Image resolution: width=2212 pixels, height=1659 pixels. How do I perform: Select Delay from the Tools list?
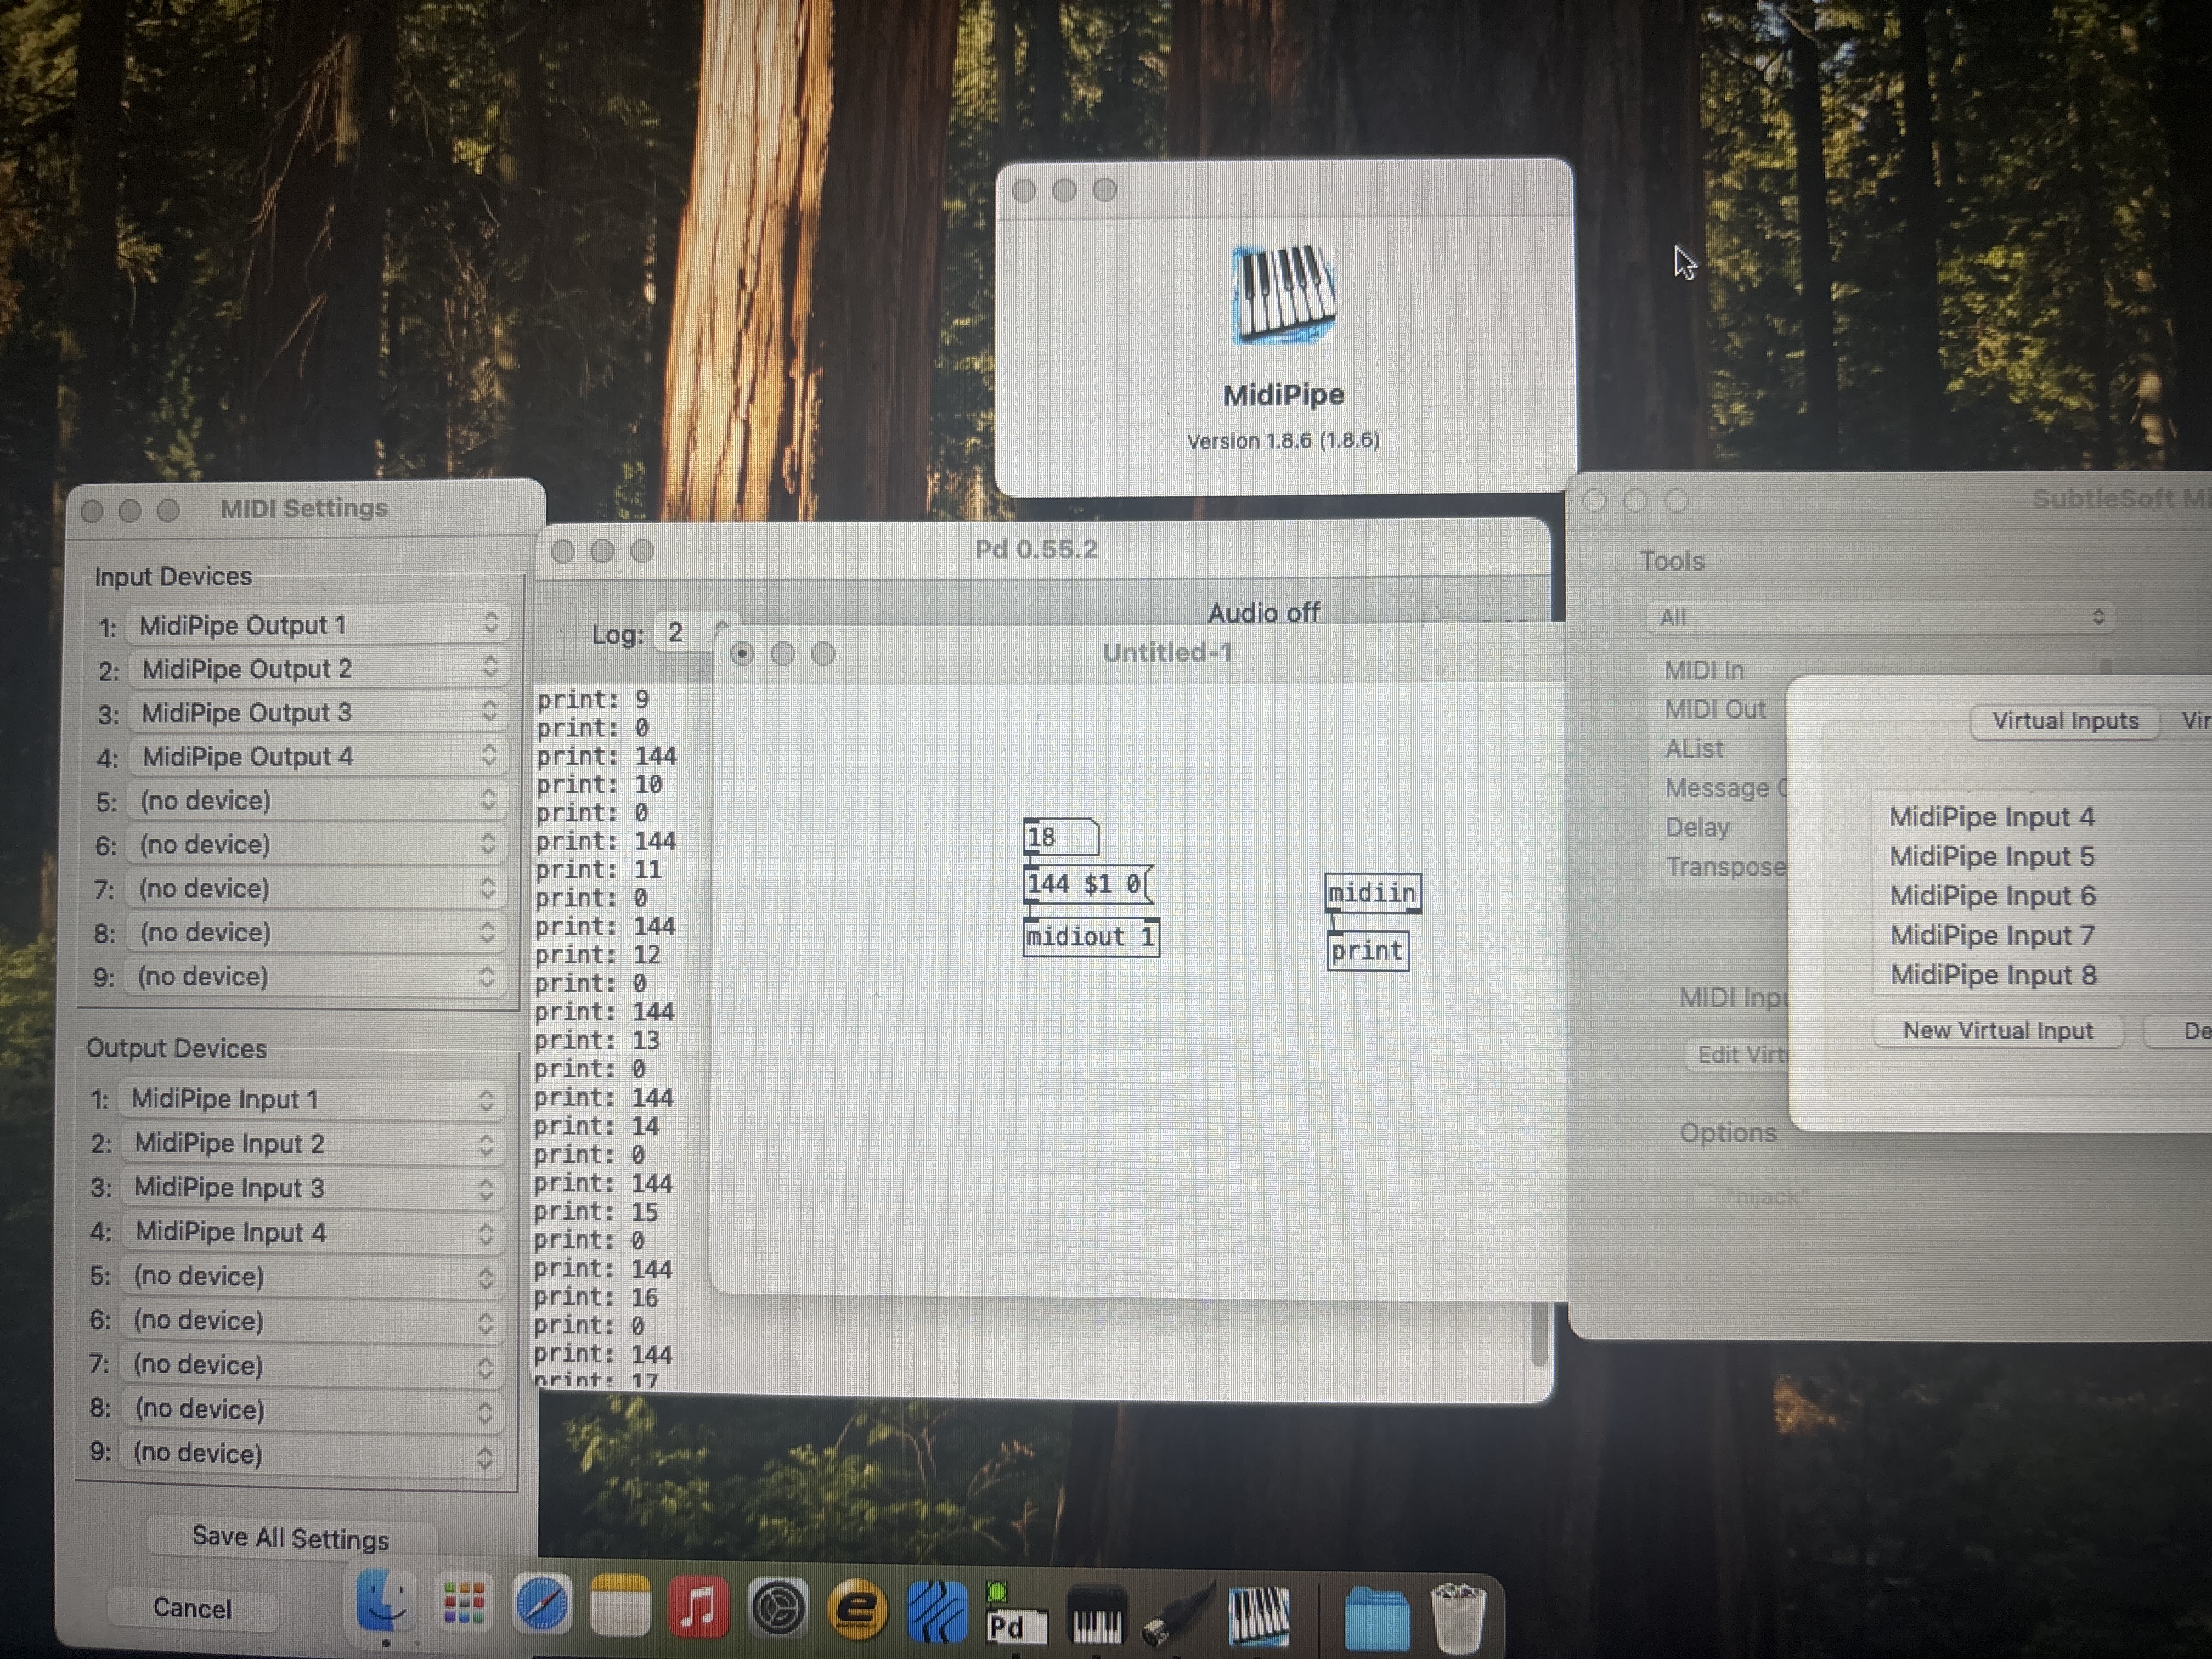click(1697, 827)
